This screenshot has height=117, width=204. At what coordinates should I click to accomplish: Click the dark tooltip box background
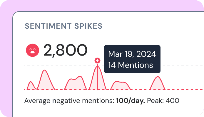coord(132,59)
